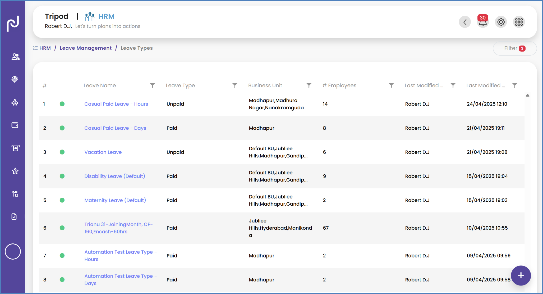Open the wallet payroll icon in sidebar
The width and height of the screenshot is (543, 294).
pos(15,125)
